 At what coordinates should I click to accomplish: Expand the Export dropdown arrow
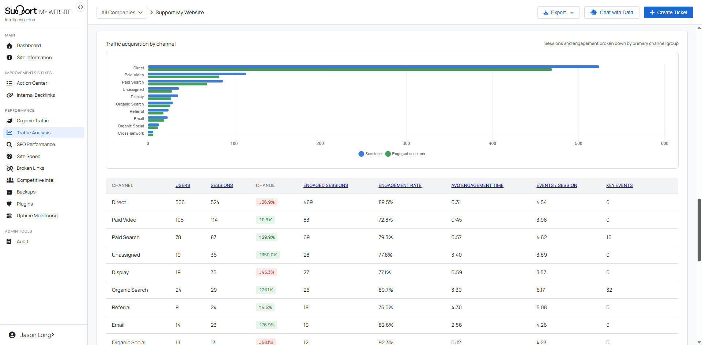click(572, 12)
